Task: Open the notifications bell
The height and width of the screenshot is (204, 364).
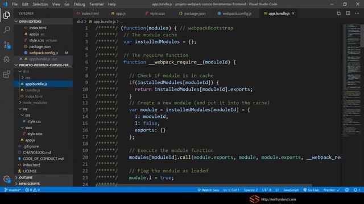Action: click(357, 190)
